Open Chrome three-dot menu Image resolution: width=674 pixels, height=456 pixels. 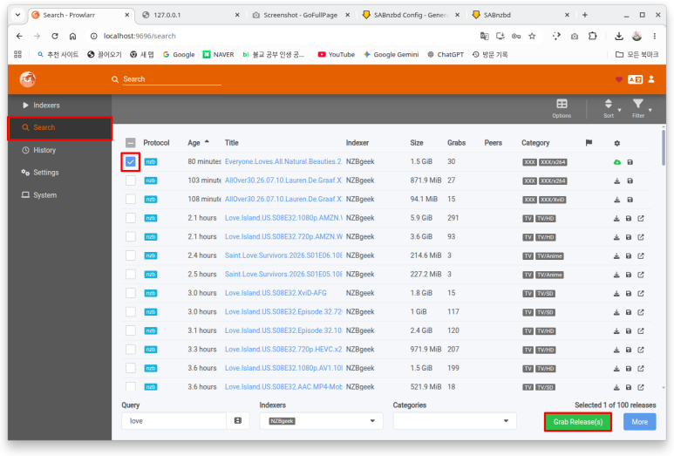pyautogui.click(x=654, y=36)
